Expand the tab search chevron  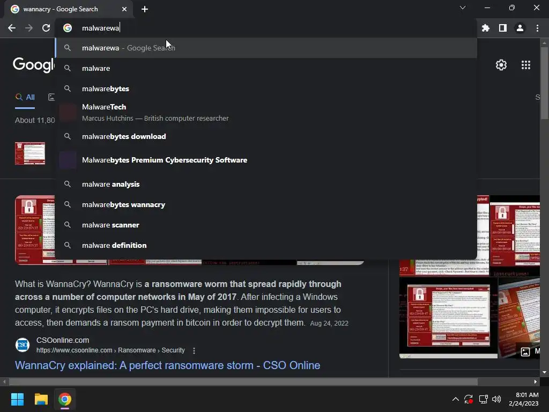[x=463, y=8]
